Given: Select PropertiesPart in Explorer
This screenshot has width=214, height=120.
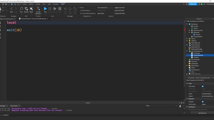Looking at the screenshot, I should 198,37.
